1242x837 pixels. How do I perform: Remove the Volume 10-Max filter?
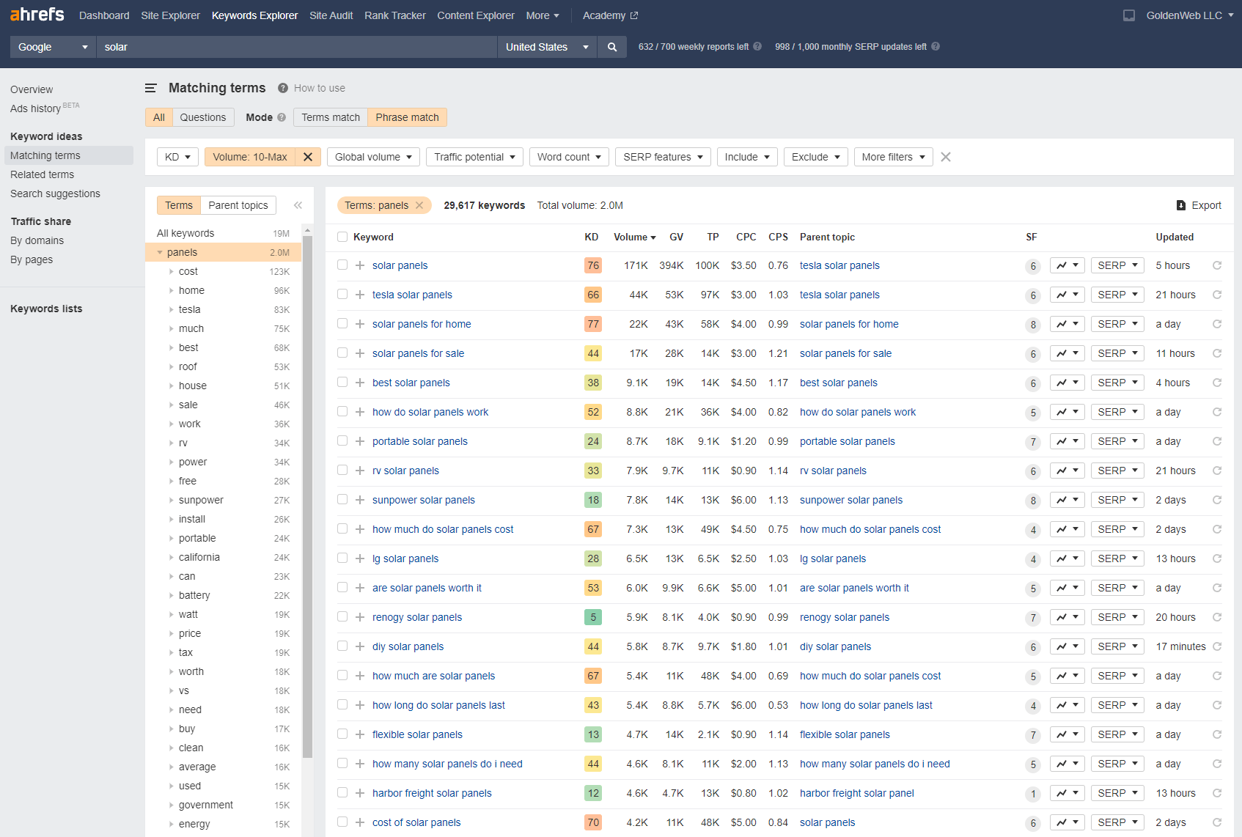[x=308, y=157]
